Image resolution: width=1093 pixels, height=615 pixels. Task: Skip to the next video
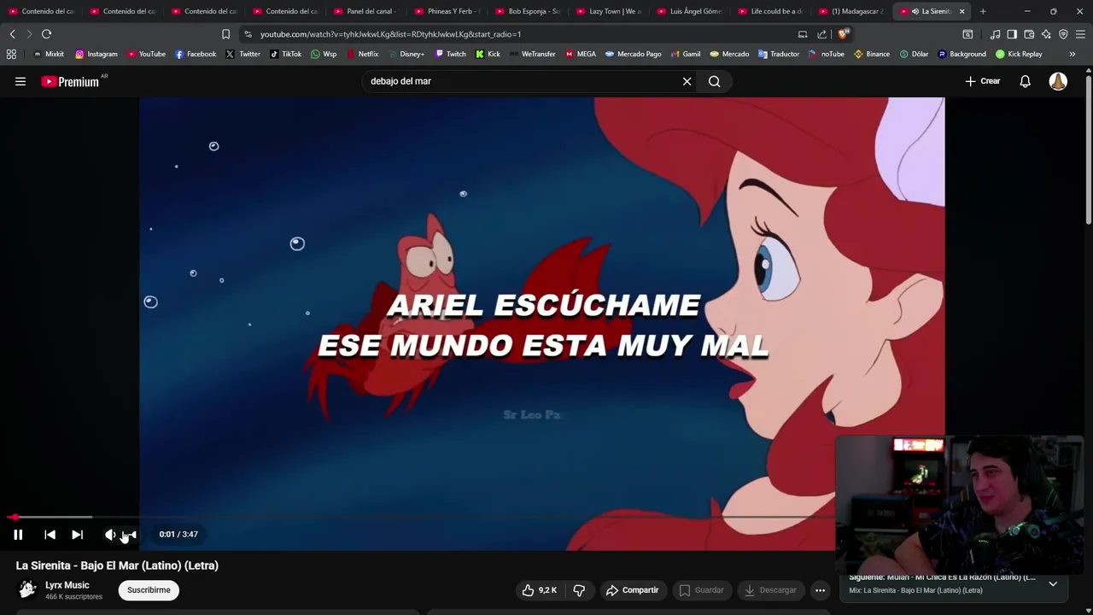pos(77,535)
